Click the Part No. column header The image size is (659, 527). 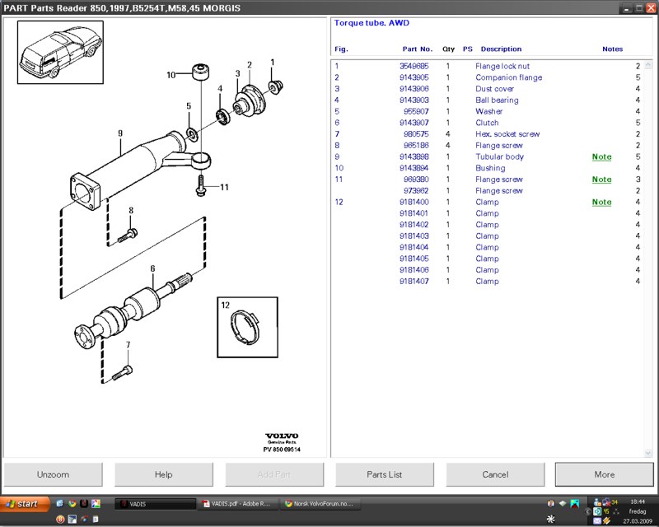(417, 49)
